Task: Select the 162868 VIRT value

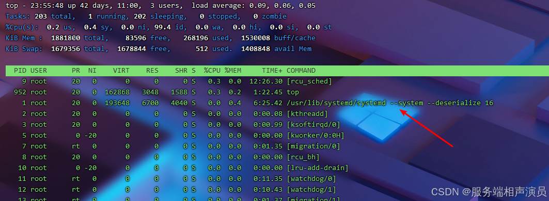Action: coord(117,92)
